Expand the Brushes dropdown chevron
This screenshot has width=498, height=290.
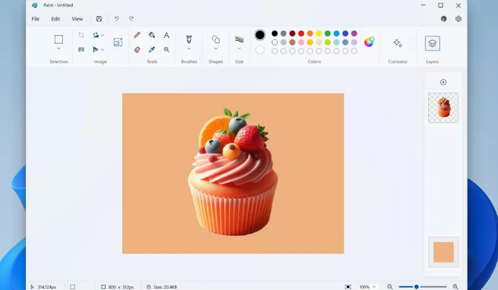189,49
